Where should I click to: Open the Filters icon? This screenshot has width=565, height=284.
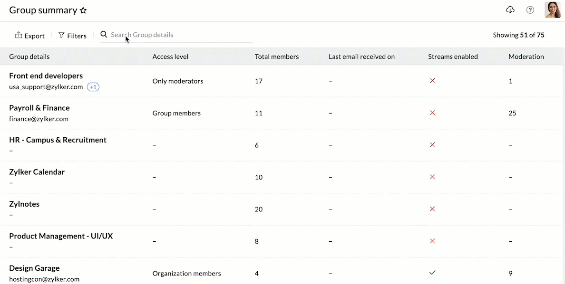(x=61, y=35)
